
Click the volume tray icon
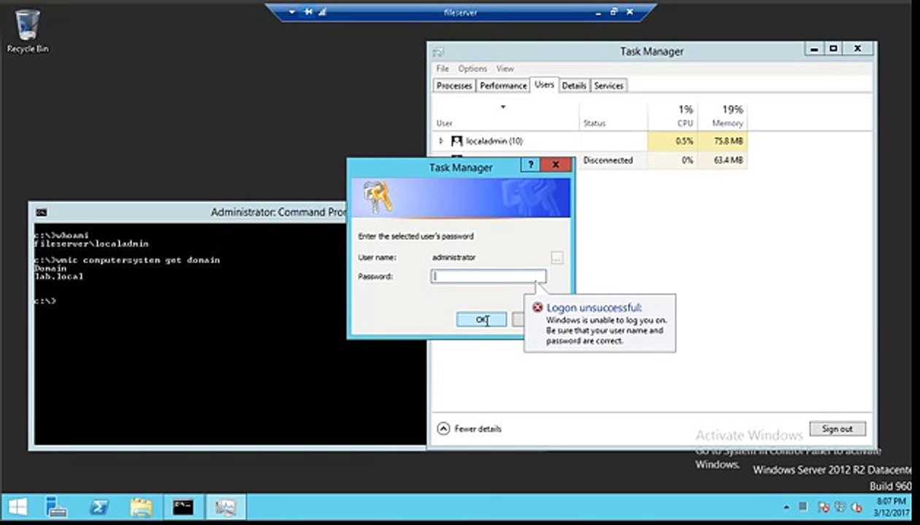point(858,507)
